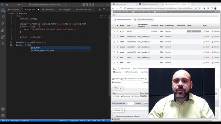Image resolution: width=221 pixels, height=124 pixels.
Task: Open the VS Code hamburger menu
Action: coord(7,4)
